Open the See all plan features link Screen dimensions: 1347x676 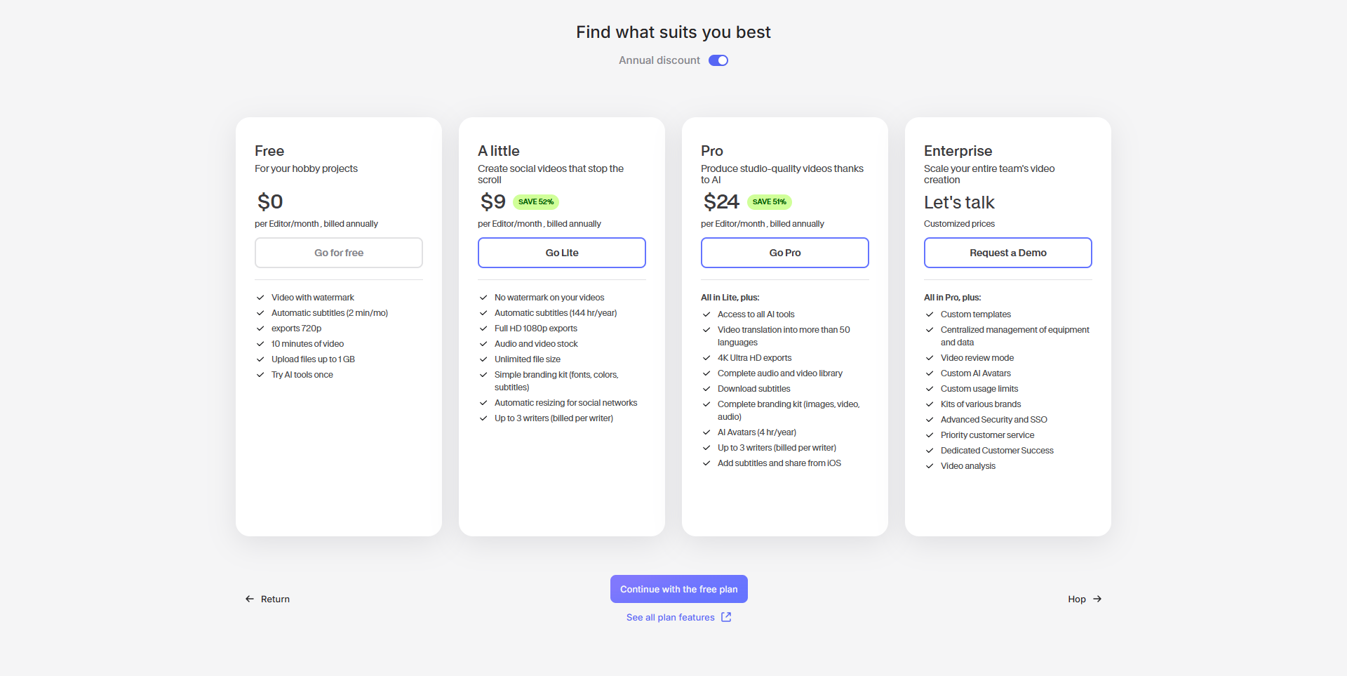[x=670, y=618]
